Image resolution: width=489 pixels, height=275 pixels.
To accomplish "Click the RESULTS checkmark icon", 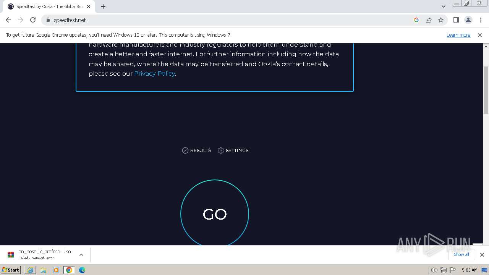I will click(x=185, y=150).
